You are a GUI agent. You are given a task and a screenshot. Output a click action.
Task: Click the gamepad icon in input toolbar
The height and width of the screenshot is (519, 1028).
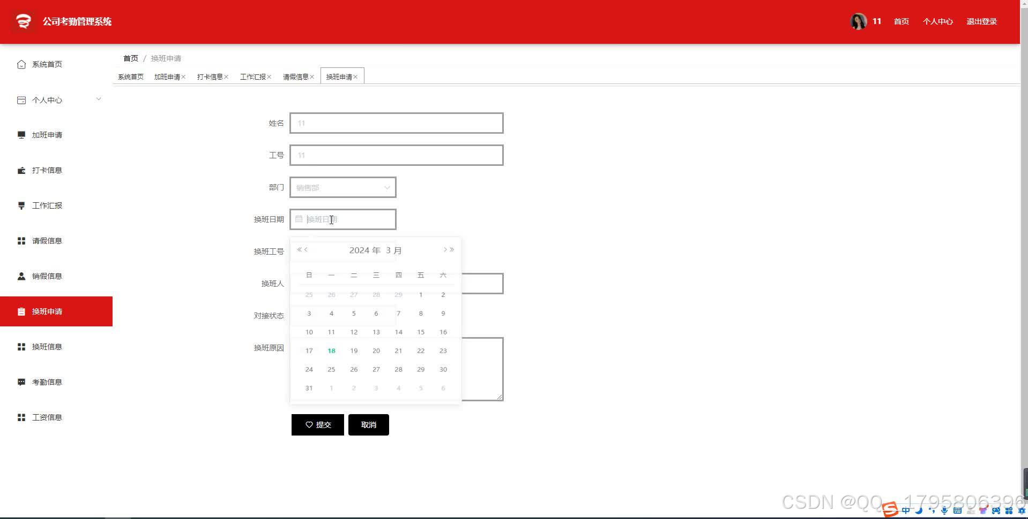tap(996, 510)
